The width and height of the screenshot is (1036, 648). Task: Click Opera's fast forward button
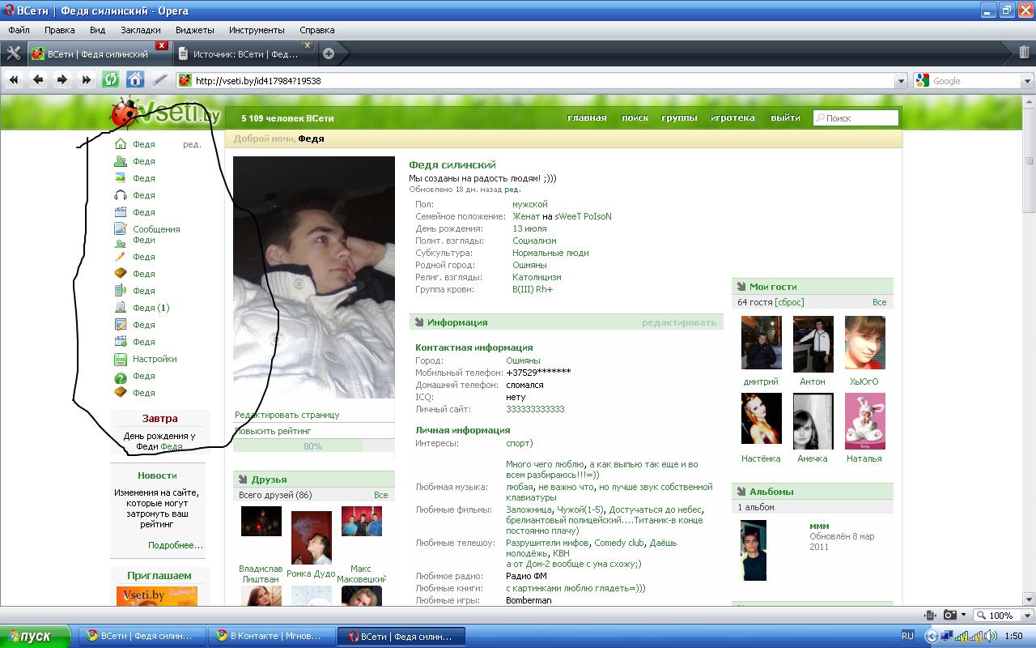(86, 79)
